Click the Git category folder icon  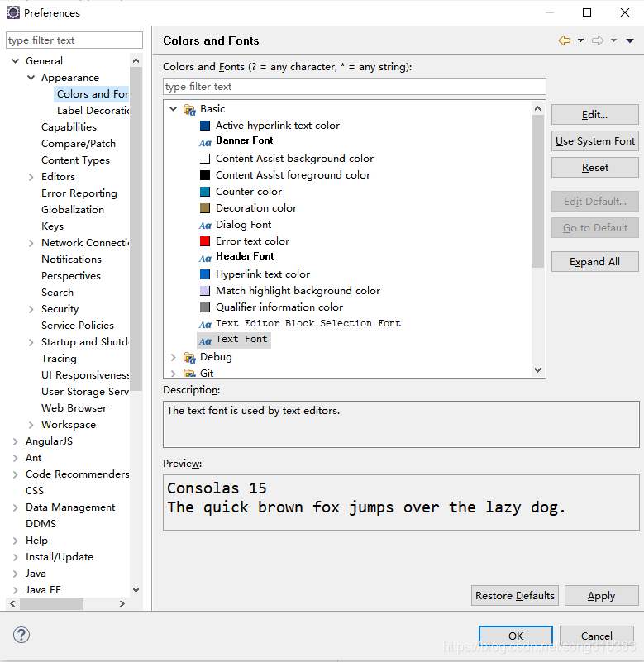189,374
